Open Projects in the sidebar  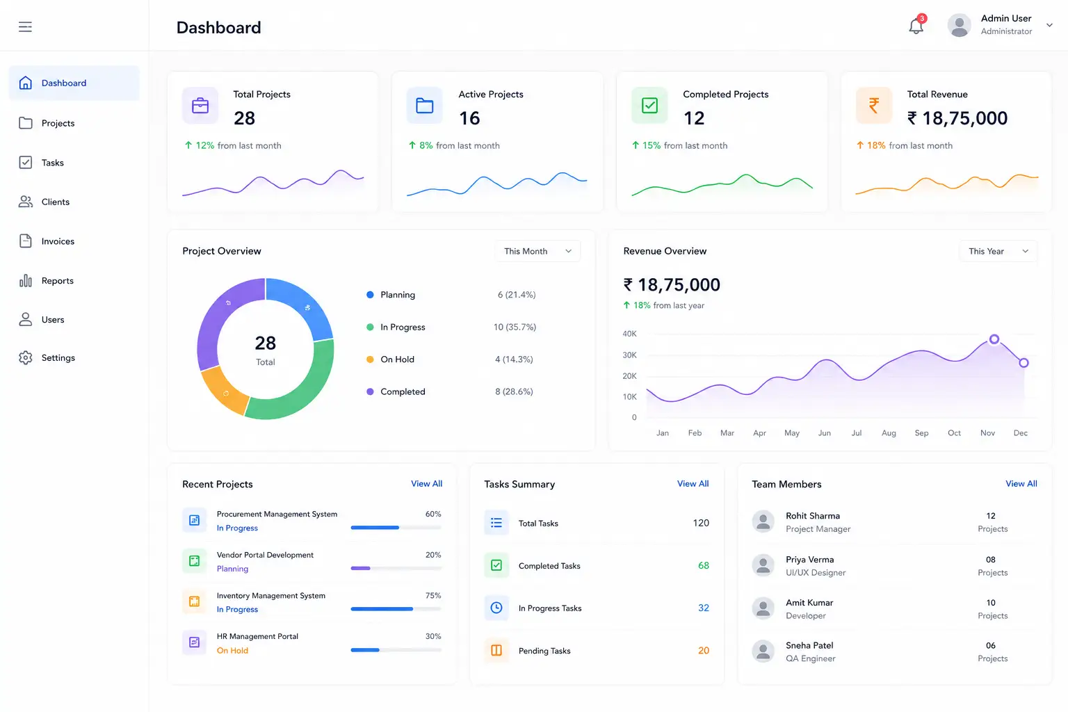click(x=74, y=123)
